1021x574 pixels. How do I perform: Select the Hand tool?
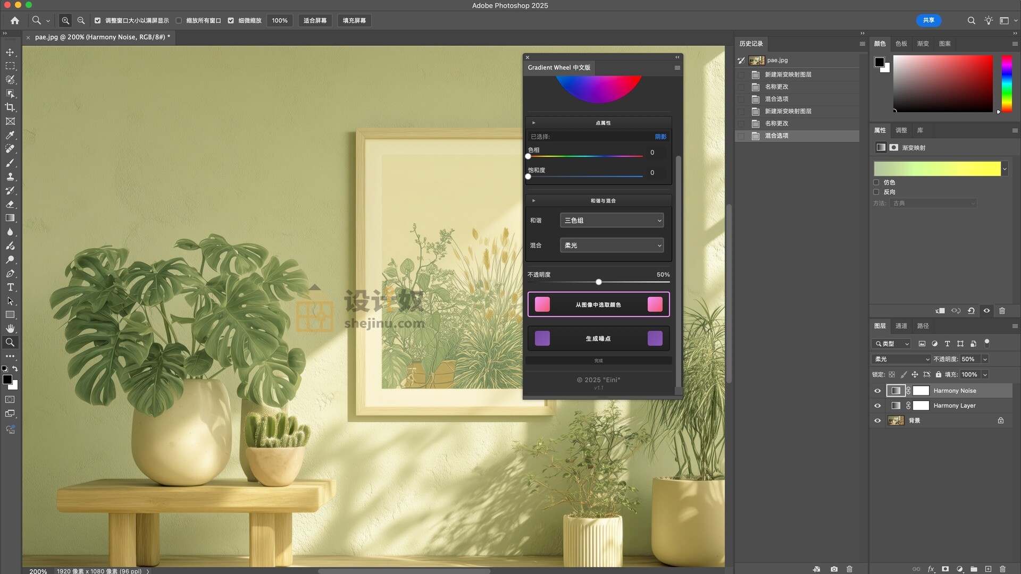coord(10,328)
